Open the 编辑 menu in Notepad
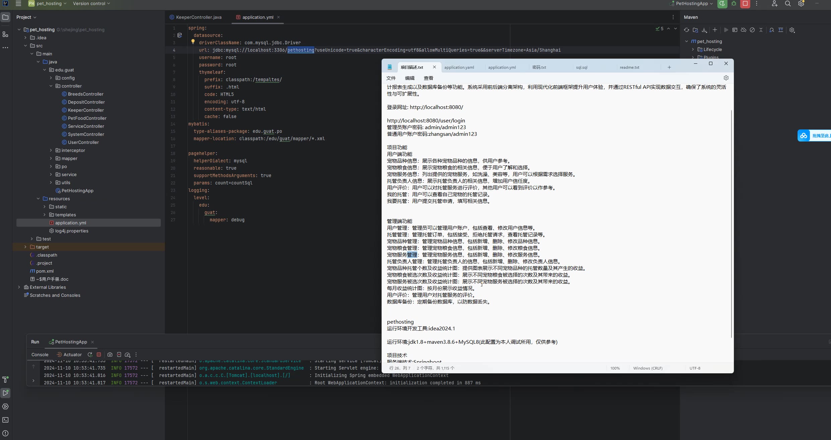Viewport: 831px width, 440px height. 409,78
